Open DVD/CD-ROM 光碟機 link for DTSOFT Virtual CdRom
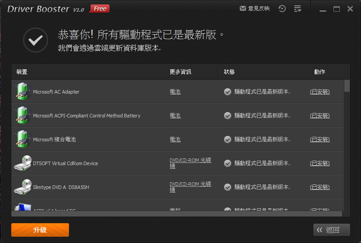Viewport: 361px width, 243px height. [x=190, y=163]
